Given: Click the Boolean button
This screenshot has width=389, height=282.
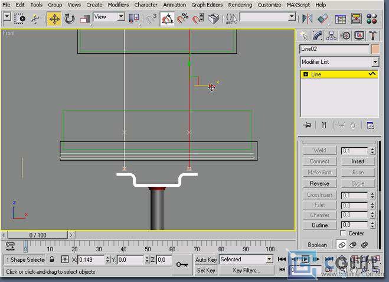Looking at the screenshot, I should pyautogui.click(x=318, y=245).
